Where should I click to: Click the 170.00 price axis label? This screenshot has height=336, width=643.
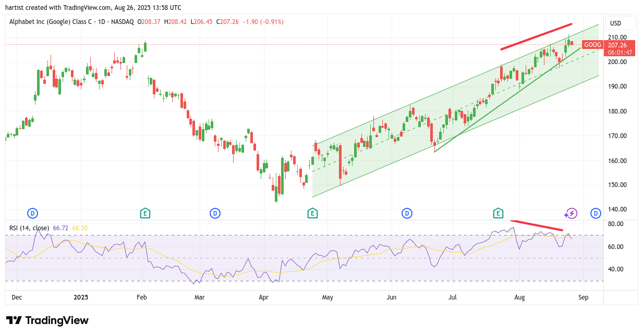617,135
